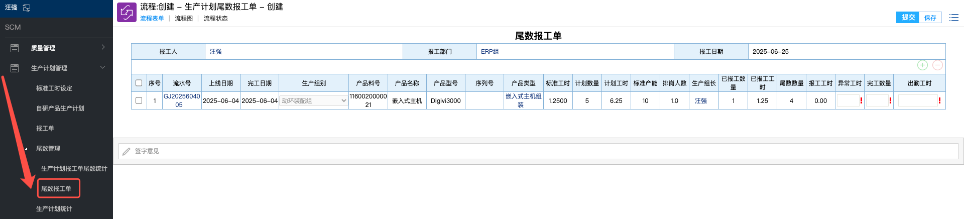Screen dimensions: 964x219
Task: Click the pencil icon in 签字意见
Action: point(127,151)
